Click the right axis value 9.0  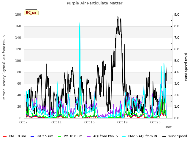tap(177, 14)
